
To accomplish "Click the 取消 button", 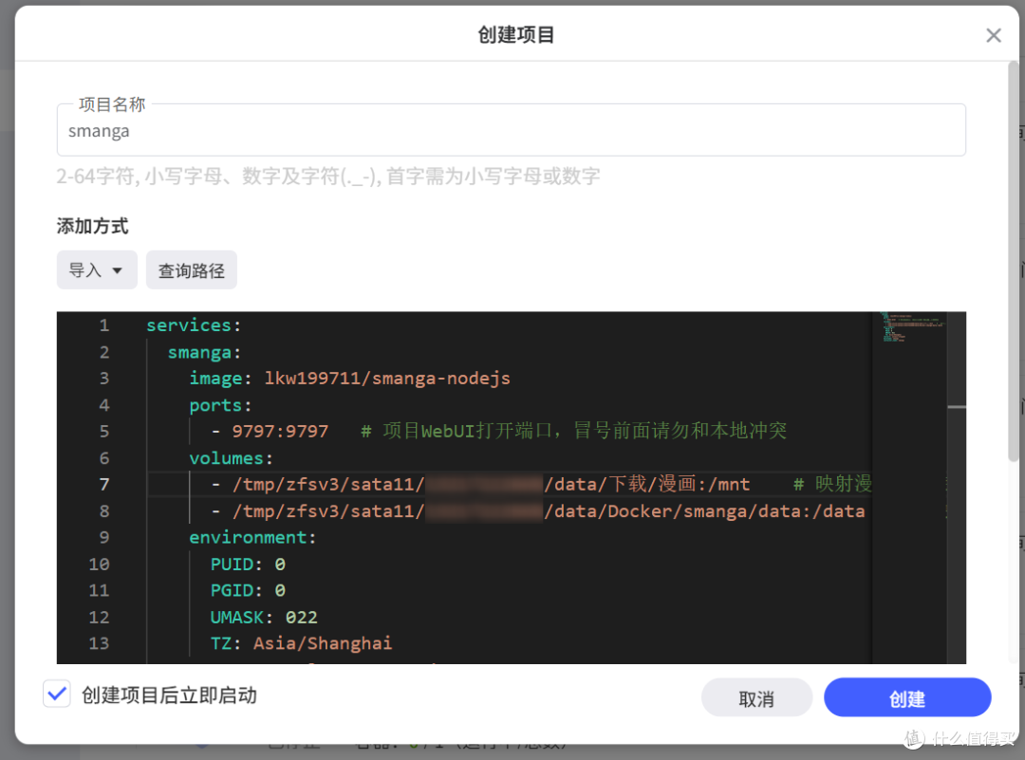I will coord(756,698).
